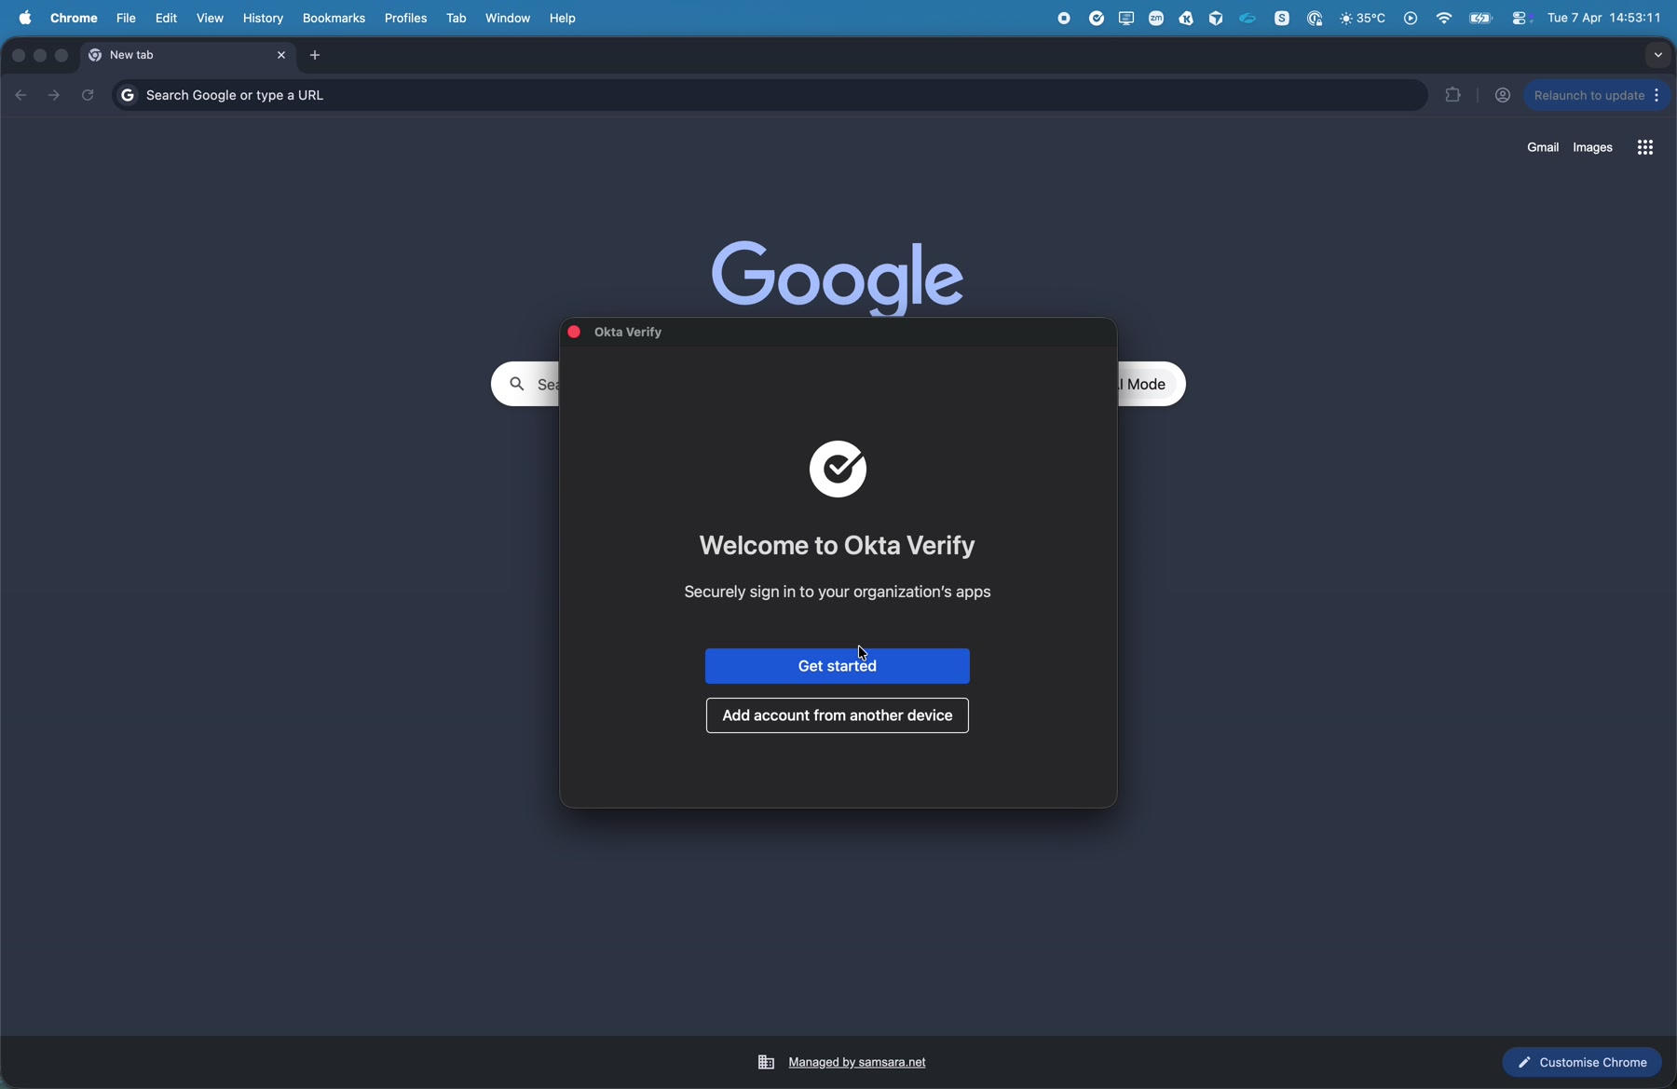The height and width of the screenshot is (1089, 1677).
Task: Click the blue cloud menu bar icon
Action: click(x=1248, y=18)
